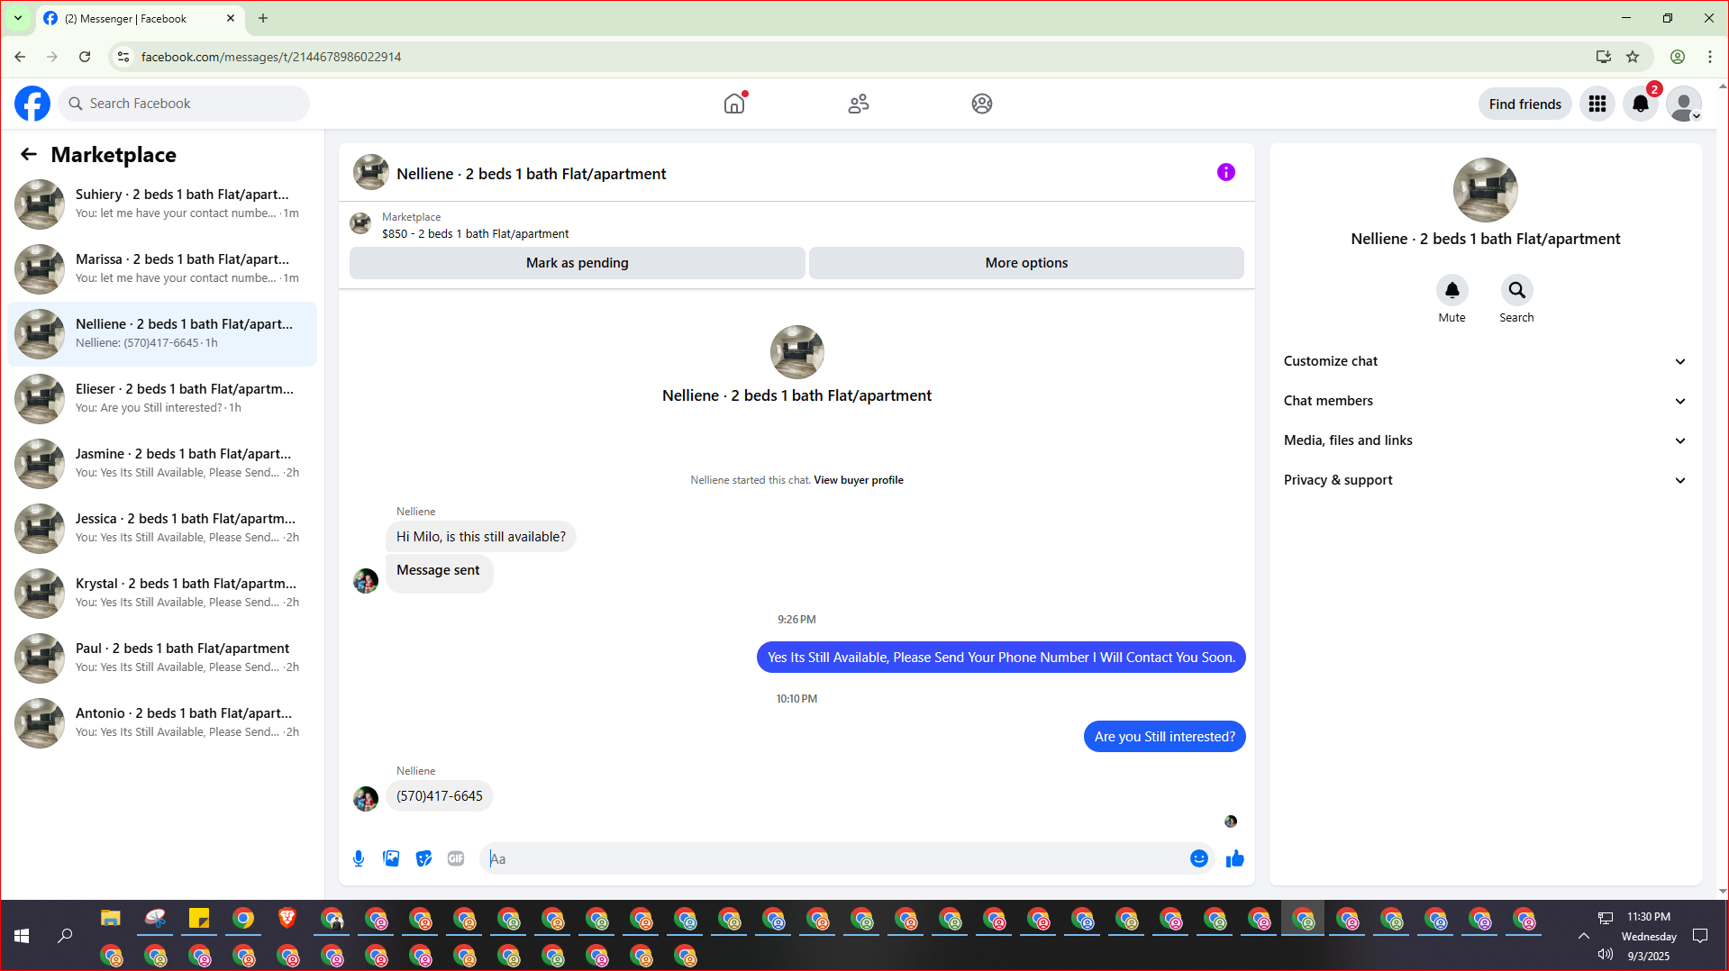
Task: Send a thumbs-up like
Action: click(x=1235, y=858)
